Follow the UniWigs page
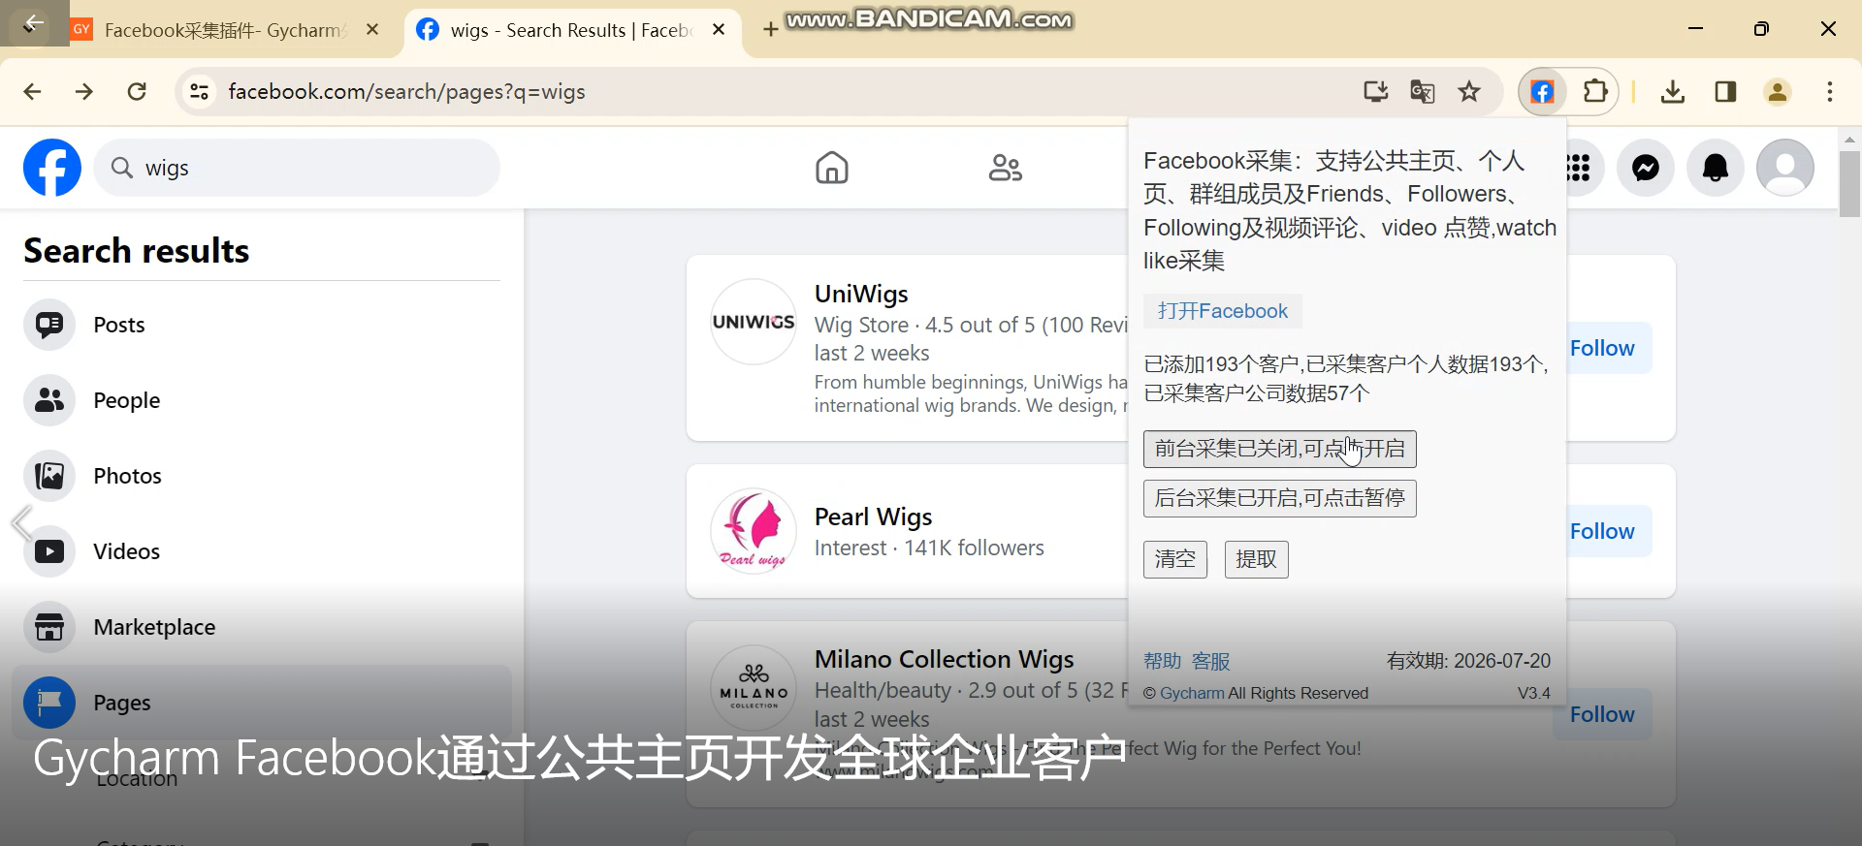The width and height of the screenshot is (1862, 846). (x=1602, y=348)
